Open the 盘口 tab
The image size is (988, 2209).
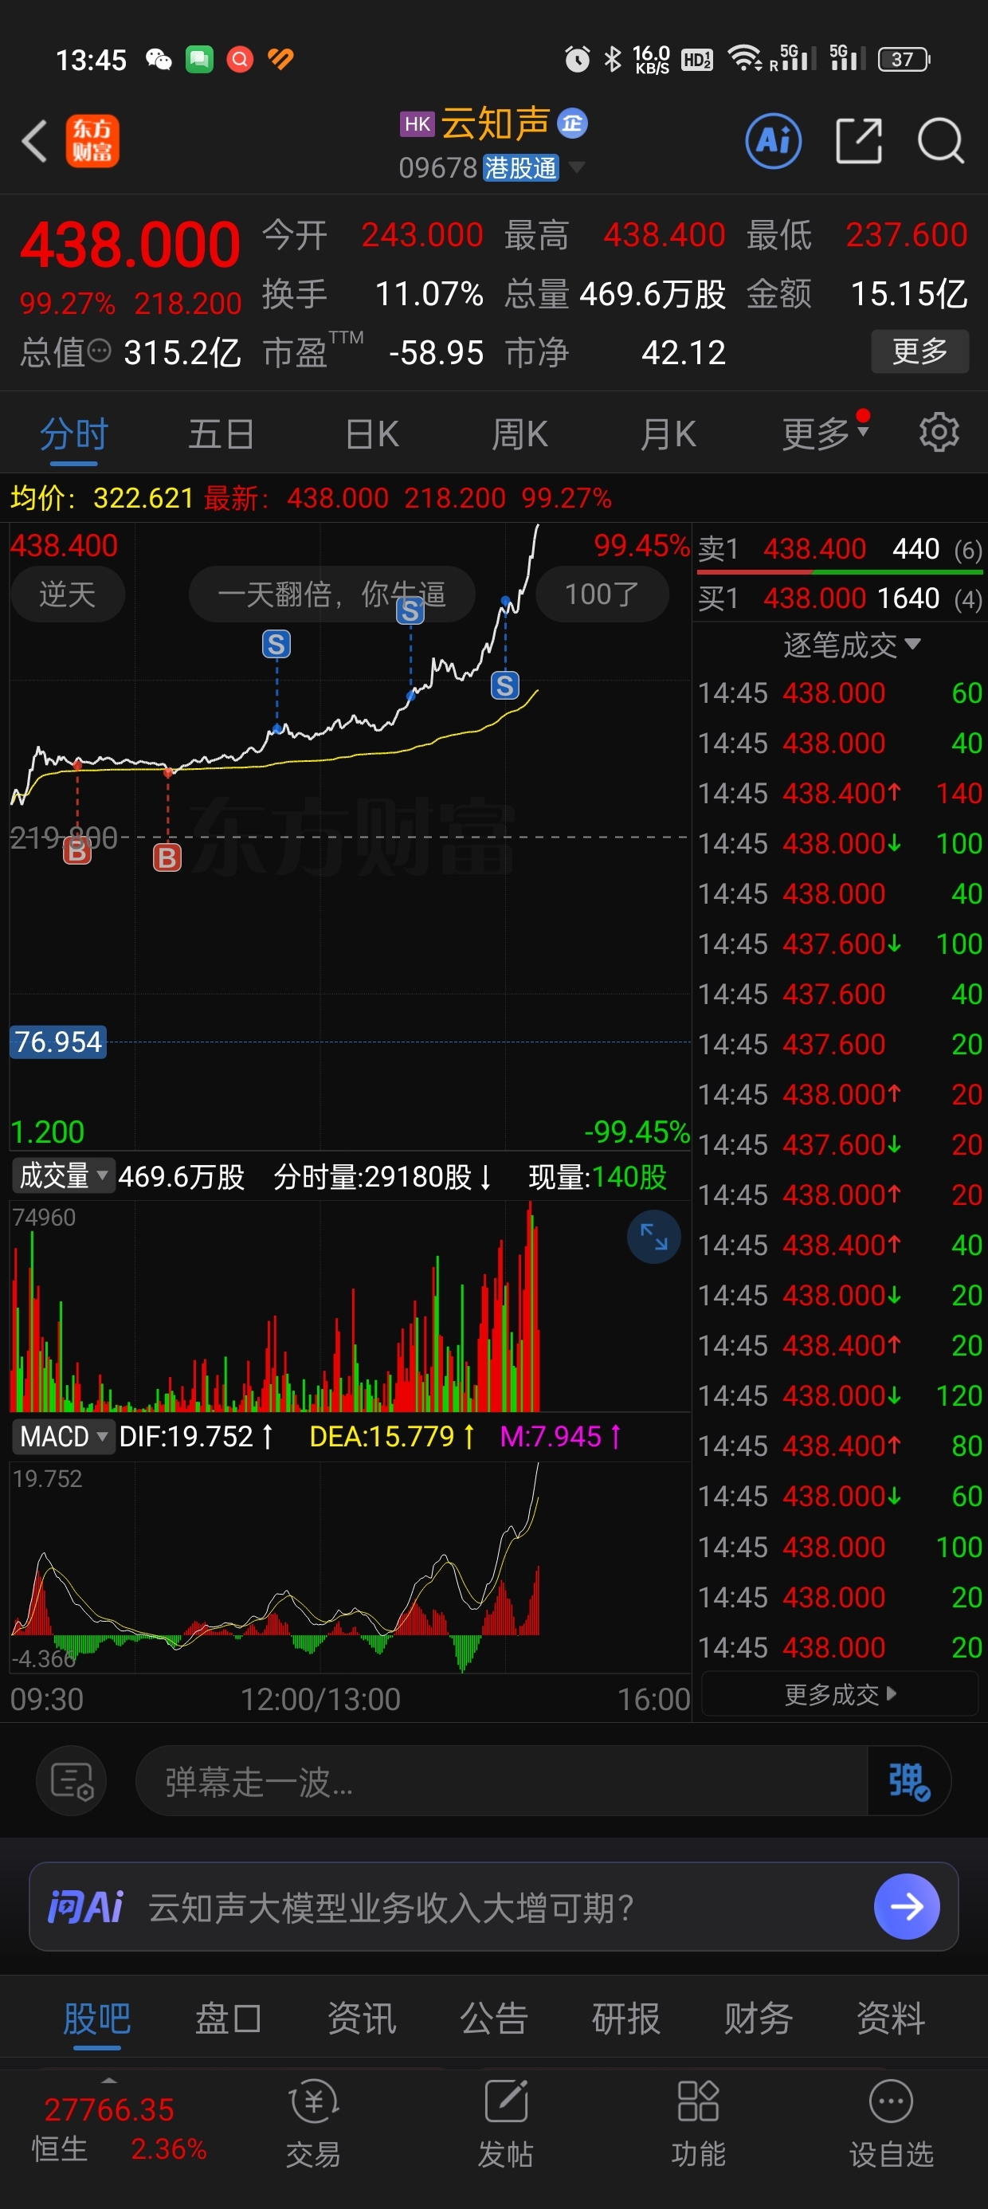pyautogui.click(x=228, y=2019)
